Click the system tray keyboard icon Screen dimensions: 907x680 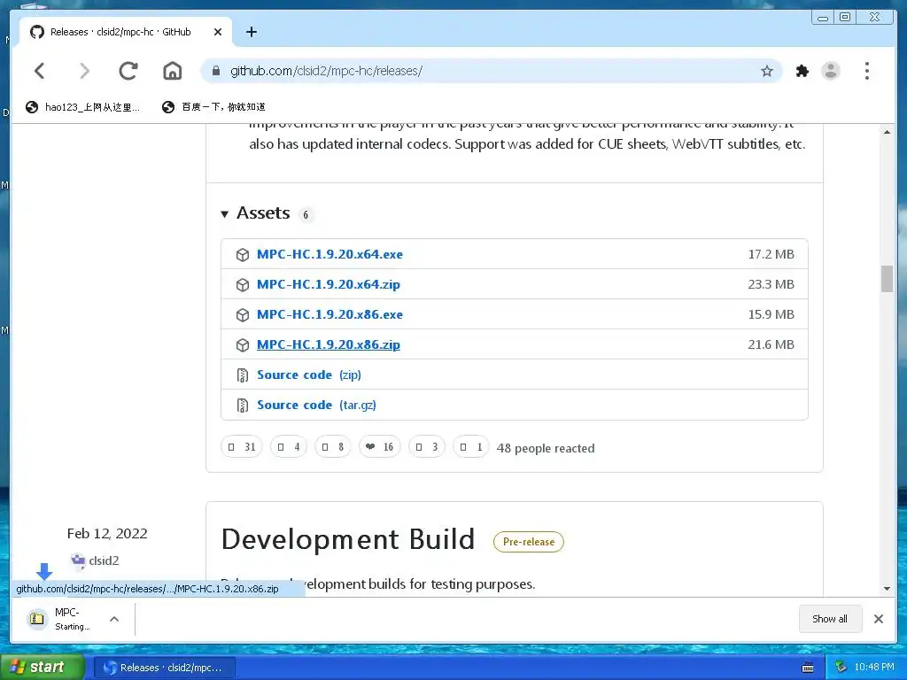(808, 668)
